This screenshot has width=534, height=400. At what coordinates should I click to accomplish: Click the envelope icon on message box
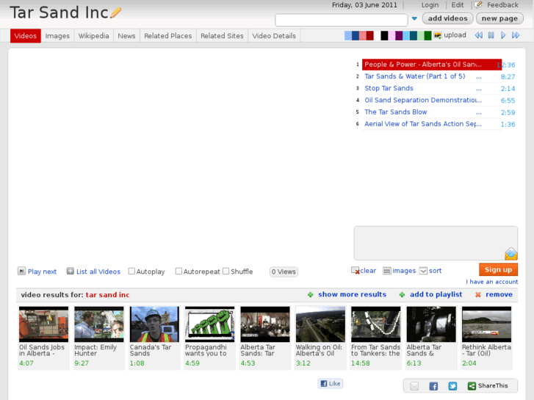point(510,254)
